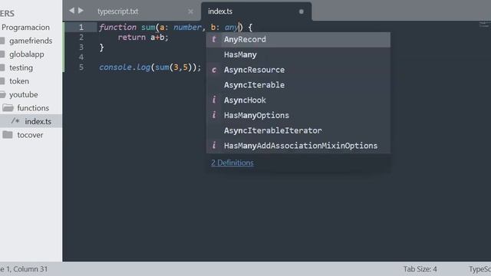The image size is (491, 276).
Task: Expand gamefriends folder
Action: (31, 41)
